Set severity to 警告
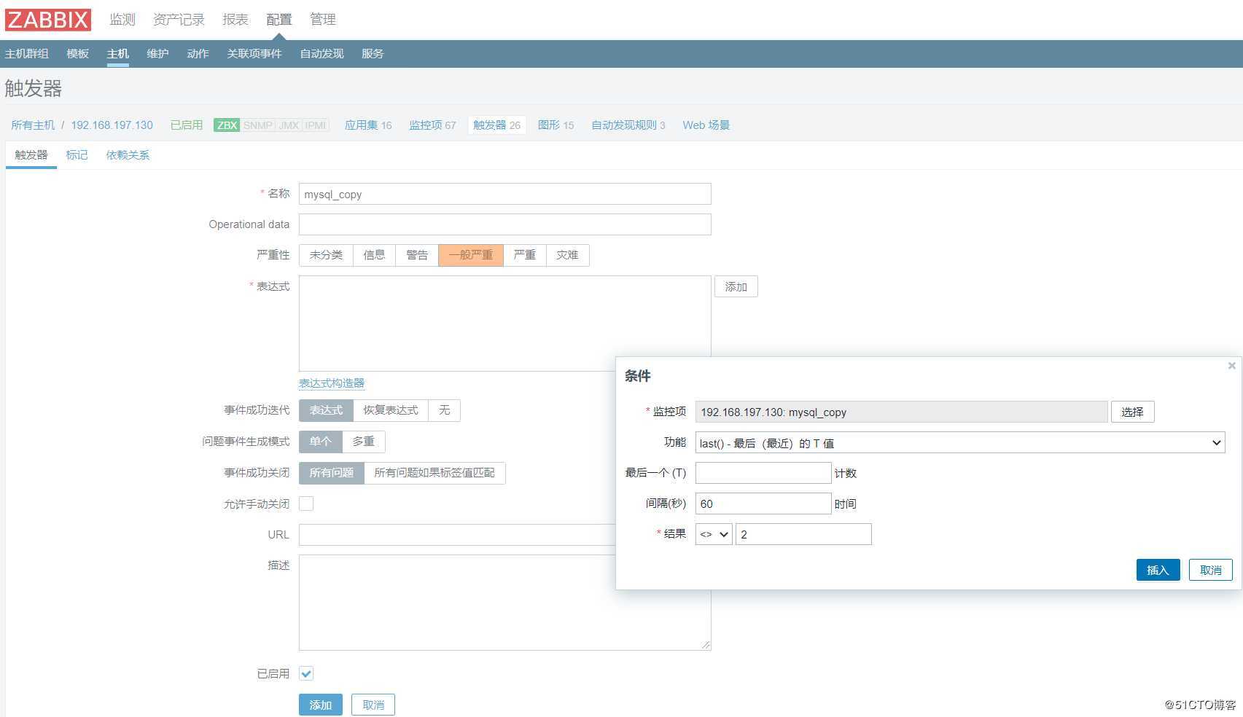 pyautogui.click(x=417, y=255)
